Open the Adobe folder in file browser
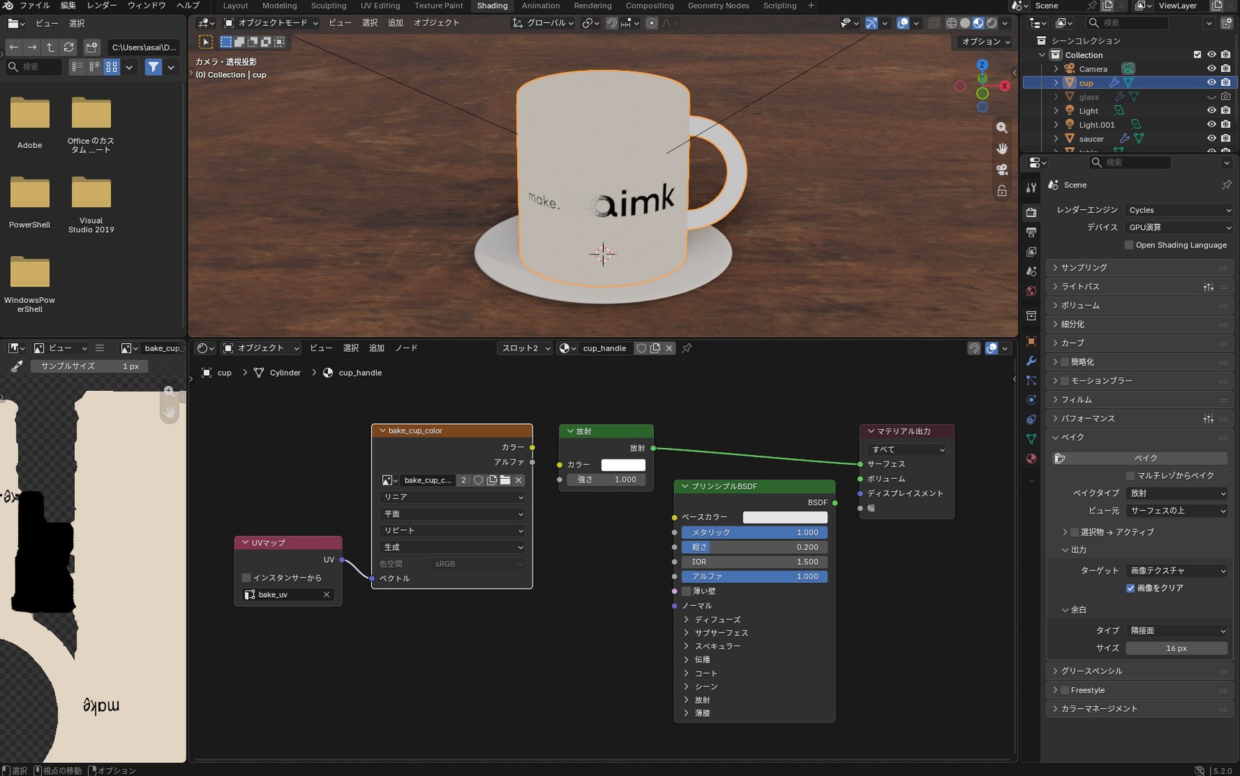 coord(30,123)
